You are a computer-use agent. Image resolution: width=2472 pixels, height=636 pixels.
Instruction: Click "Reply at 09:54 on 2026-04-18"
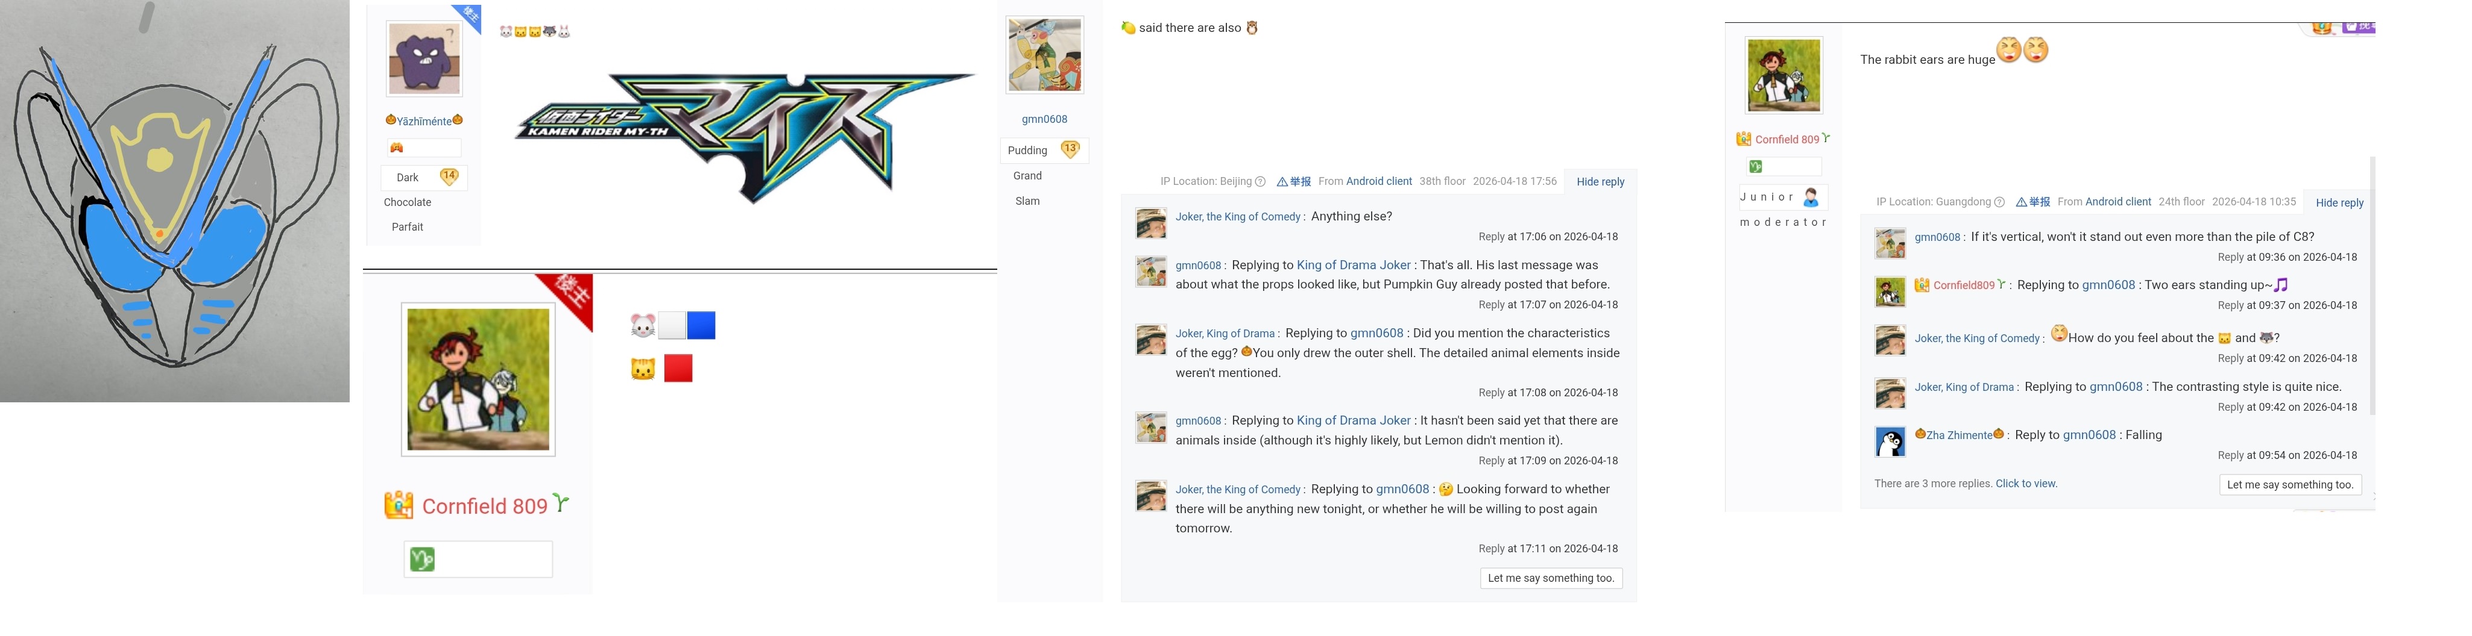click(x=2287, y=456)
